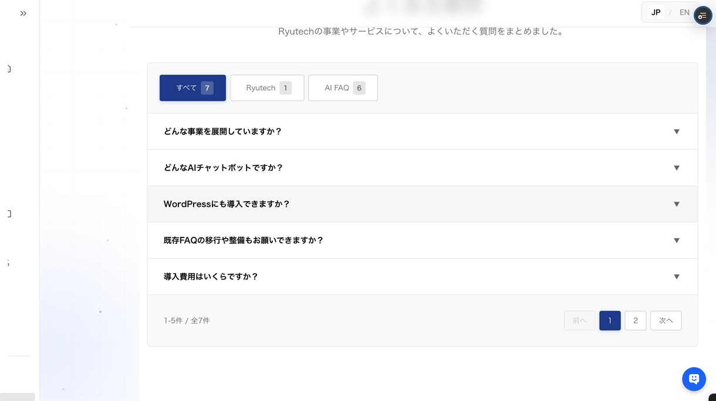
Task: Click the 1-5件 / 全7件 count text
Action: coord(187,321)
